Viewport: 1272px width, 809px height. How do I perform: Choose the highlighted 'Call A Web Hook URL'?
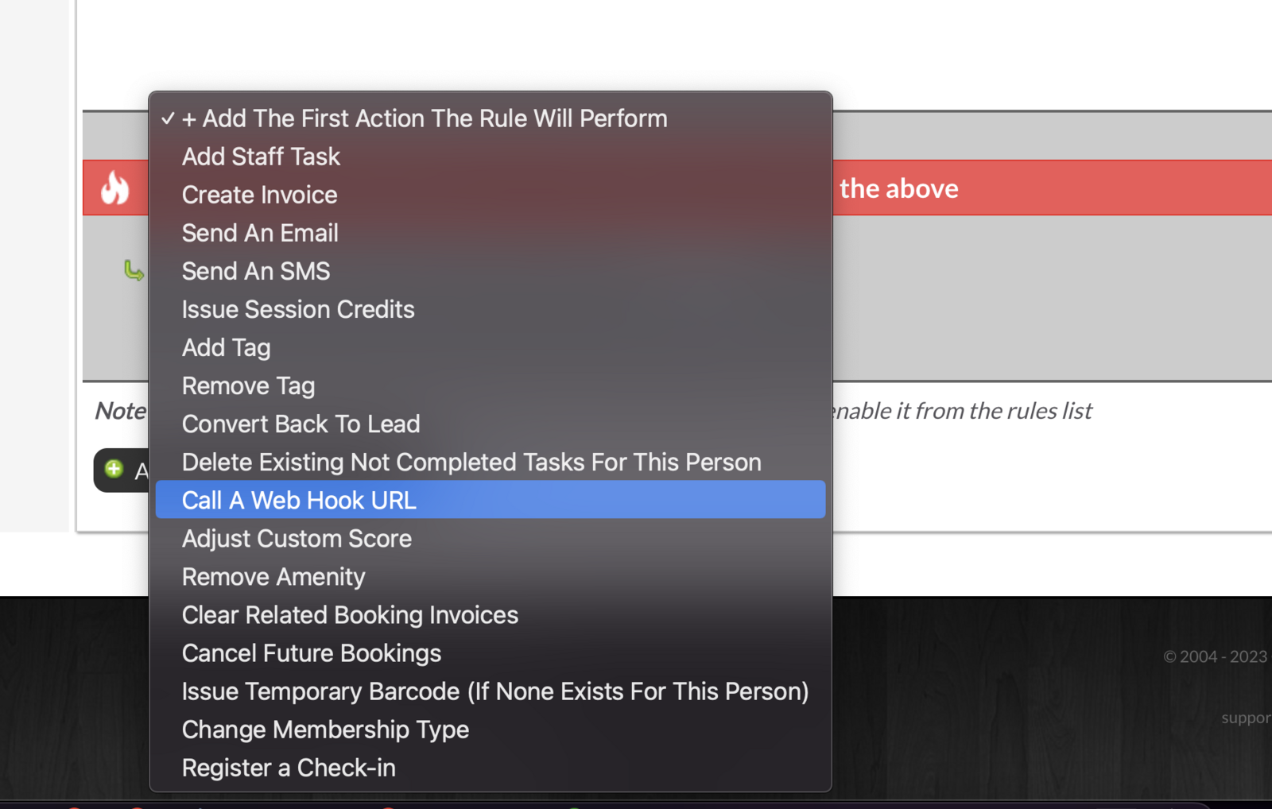click(299, 500)
